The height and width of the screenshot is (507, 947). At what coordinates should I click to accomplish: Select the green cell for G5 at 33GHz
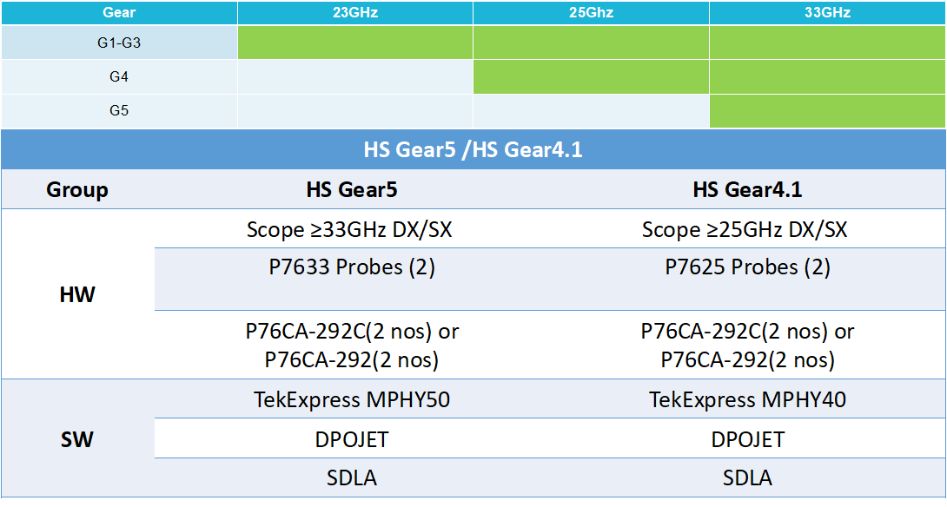(827, 110)
